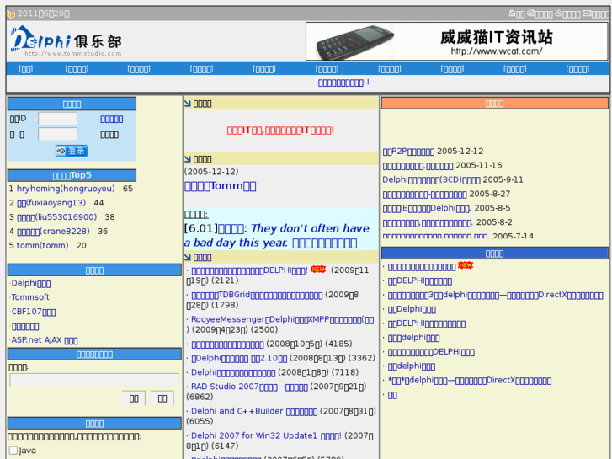Click the red IT announcement text

point(280,130)
